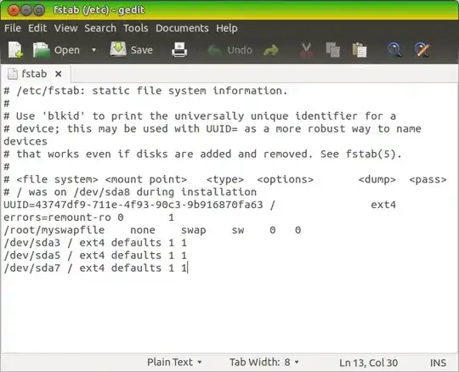Paste from clipboard with the paste icon

coord(360,50)
